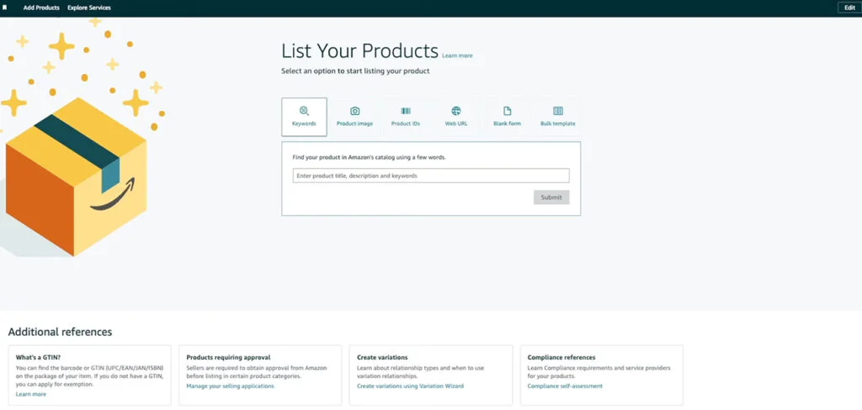Viewport: 862px width, 410px height.
Task: Open Create variations using Variation Wizard link
Action: click(x=410, y=386)
